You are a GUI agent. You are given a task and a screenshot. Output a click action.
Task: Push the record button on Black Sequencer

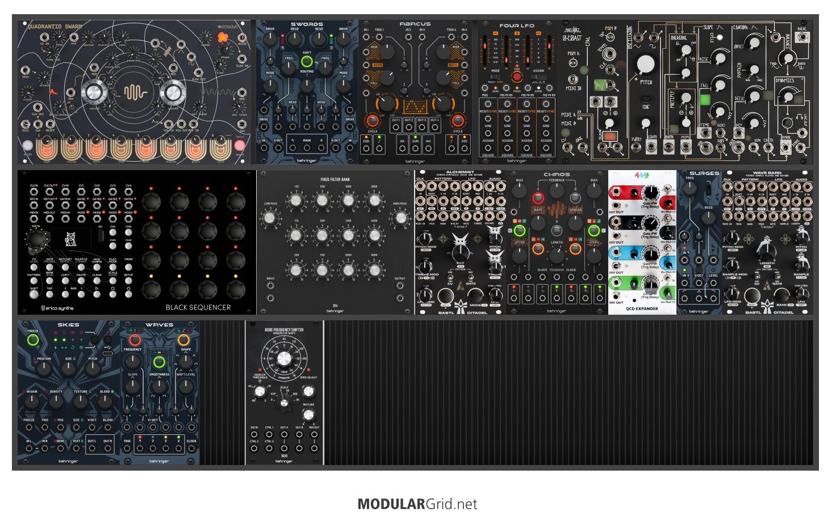(x=128, y=295)
